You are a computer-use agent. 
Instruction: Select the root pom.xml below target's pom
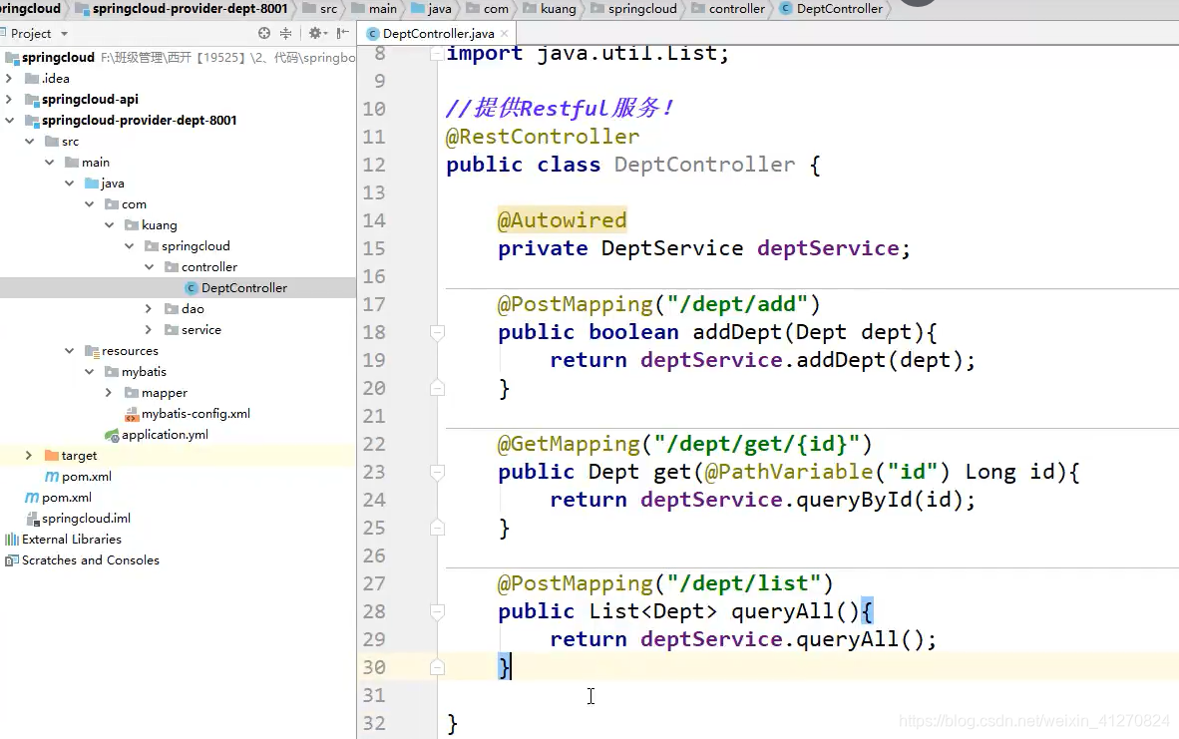point(59,498)
